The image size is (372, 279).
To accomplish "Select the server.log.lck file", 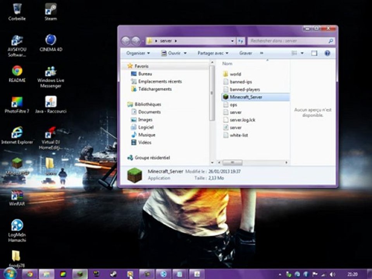I will (239, 120).
